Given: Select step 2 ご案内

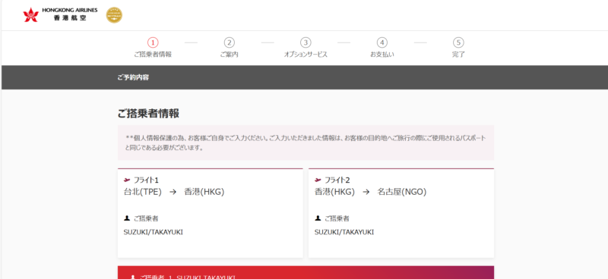Looking at the screenshot, I should (230, 48).
